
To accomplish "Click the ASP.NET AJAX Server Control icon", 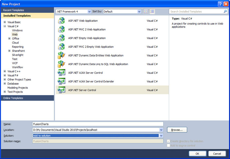I will pos(61,73).
